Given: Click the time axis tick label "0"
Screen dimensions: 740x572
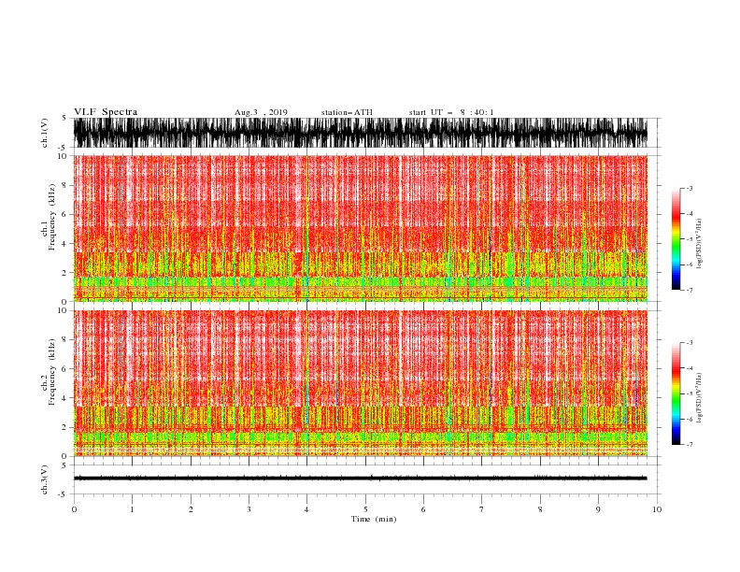Looking at the screenshot, I should point(74,509).
